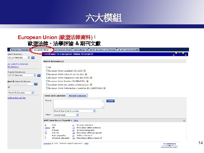
Task: Click Go next to database name field
Action: 36,84
